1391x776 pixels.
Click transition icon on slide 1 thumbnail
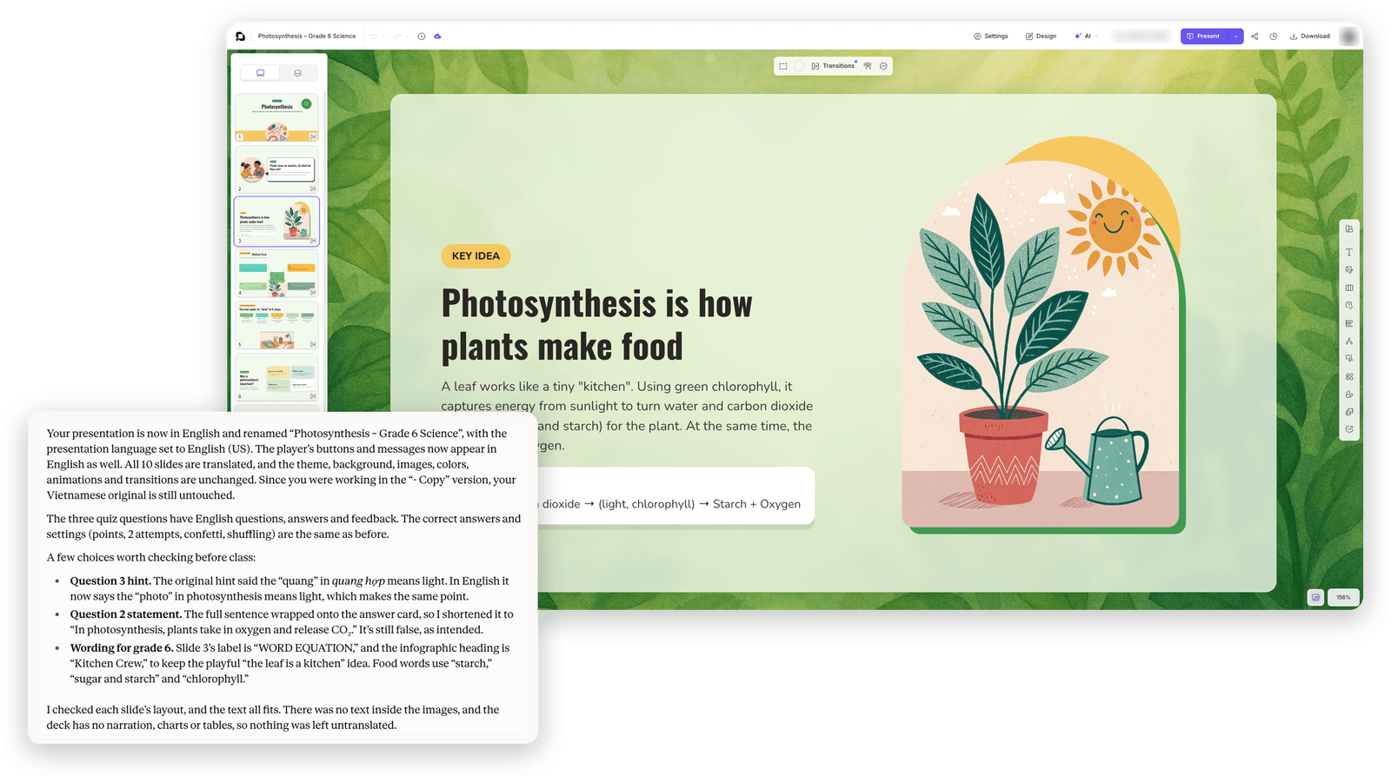pyautogui.click(x=313, y=136)
